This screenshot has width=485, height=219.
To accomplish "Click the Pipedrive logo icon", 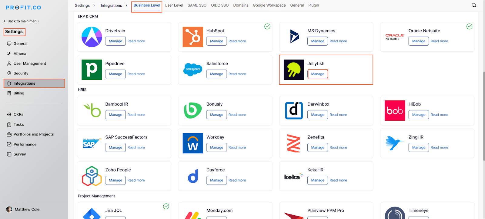I will coord(92,70).
